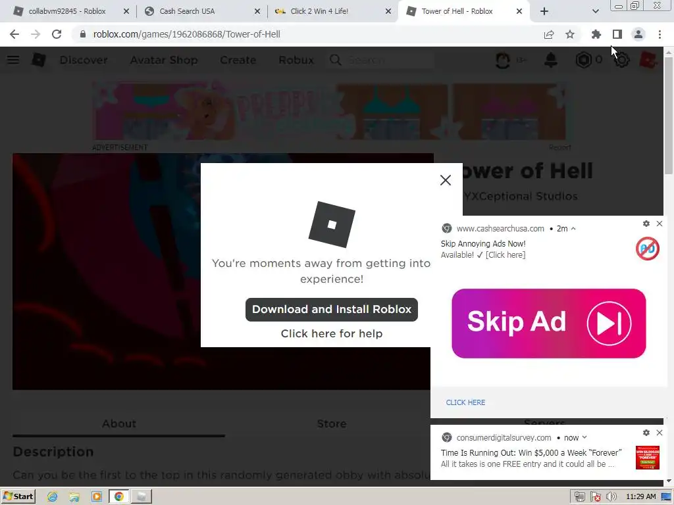Open a new browser tab
The height and width of the screenshot is (505, 674).
coord(544,11)
